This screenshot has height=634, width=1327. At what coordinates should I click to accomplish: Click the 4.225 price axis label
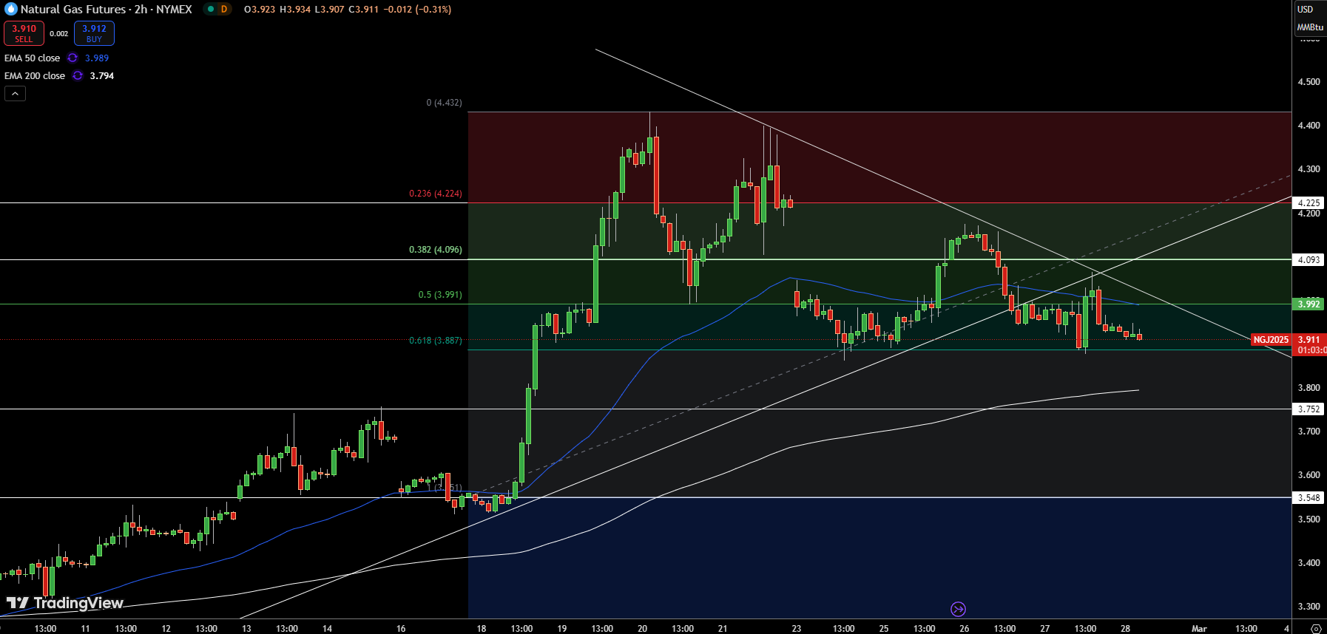pyautogui.click(x=1309, y=202)
